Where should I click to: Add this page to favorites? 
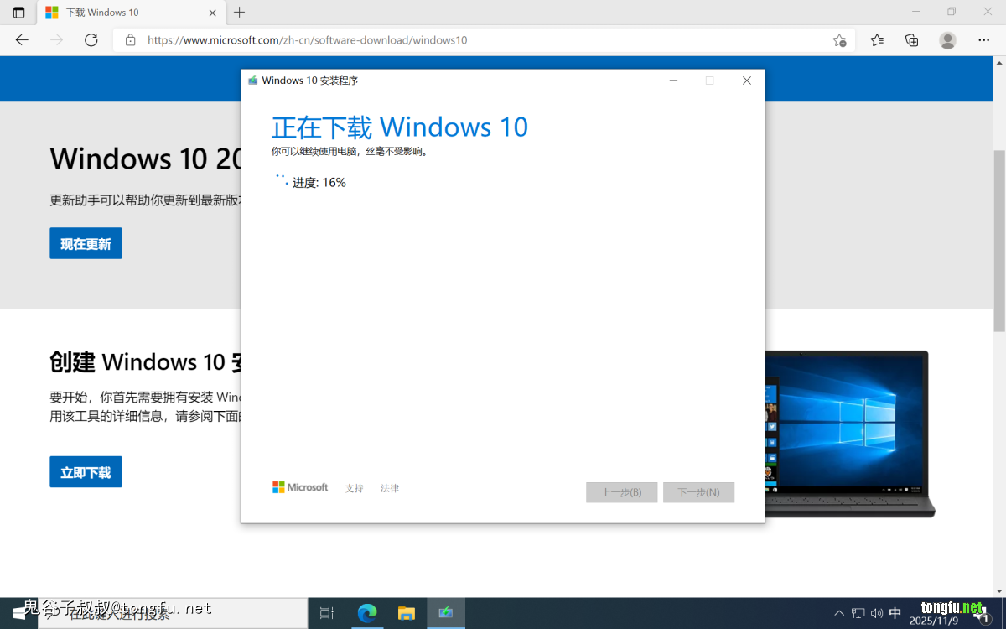click(x=839, y=40)
